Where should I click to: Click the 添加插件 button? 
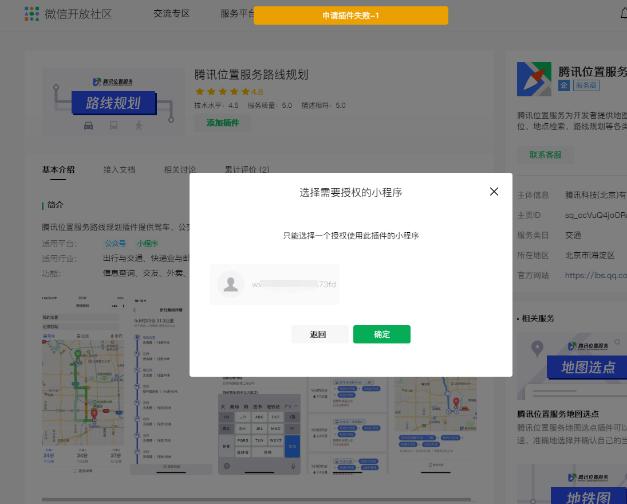pos(223,123)
